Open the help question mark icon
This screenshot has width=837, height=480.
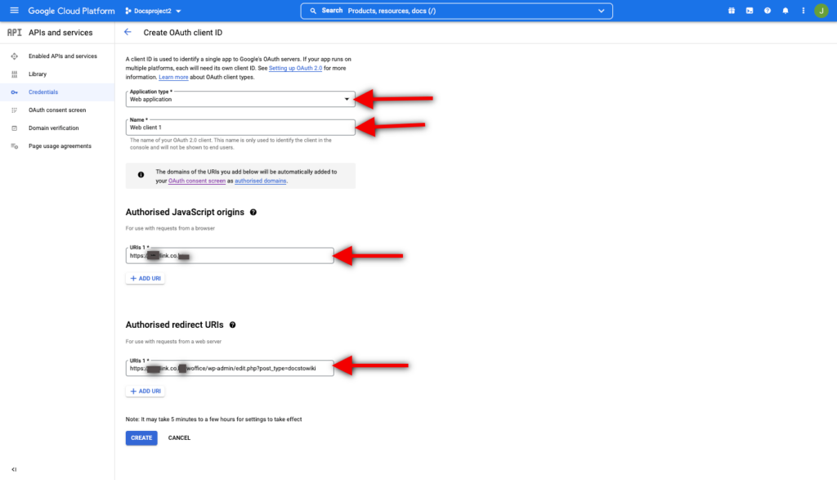[768, 11]
